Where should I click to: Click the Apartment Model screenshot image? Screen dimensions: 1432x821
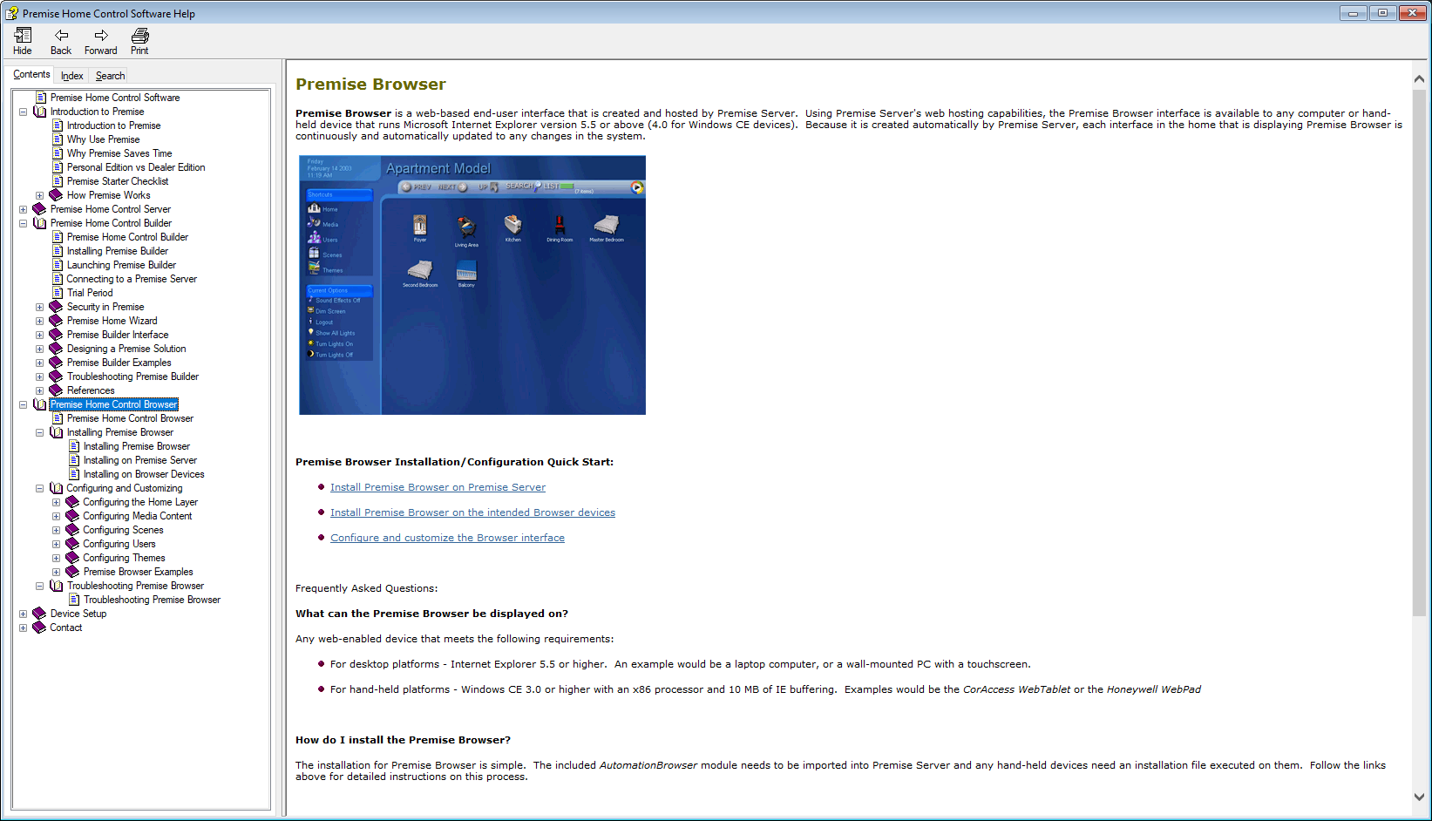(x=472, y=284)
